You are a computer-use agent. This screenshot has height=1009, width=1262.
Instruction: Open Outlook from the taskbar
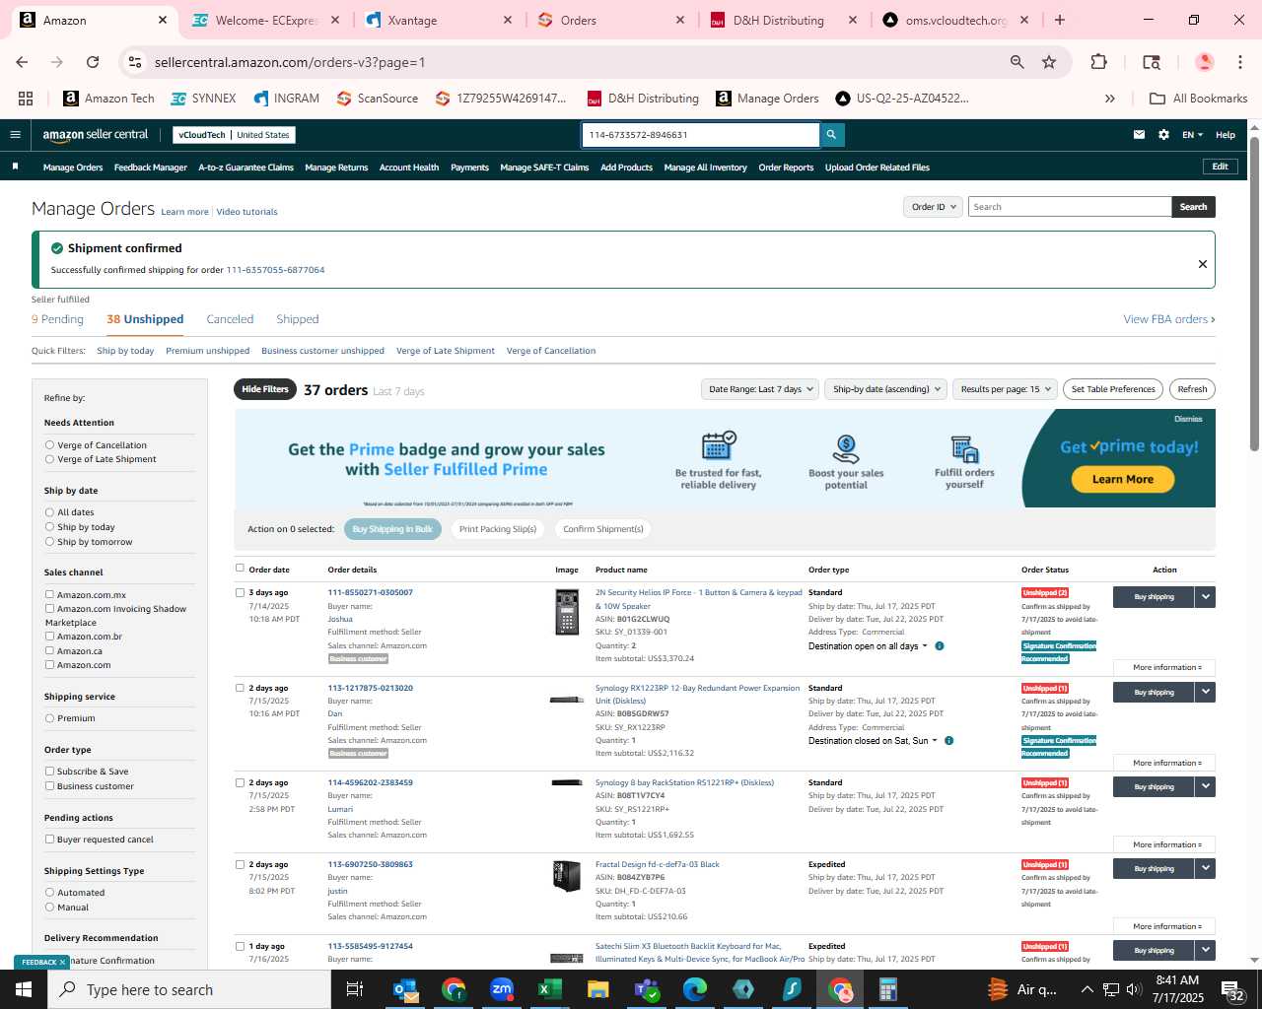pos(405,989)
